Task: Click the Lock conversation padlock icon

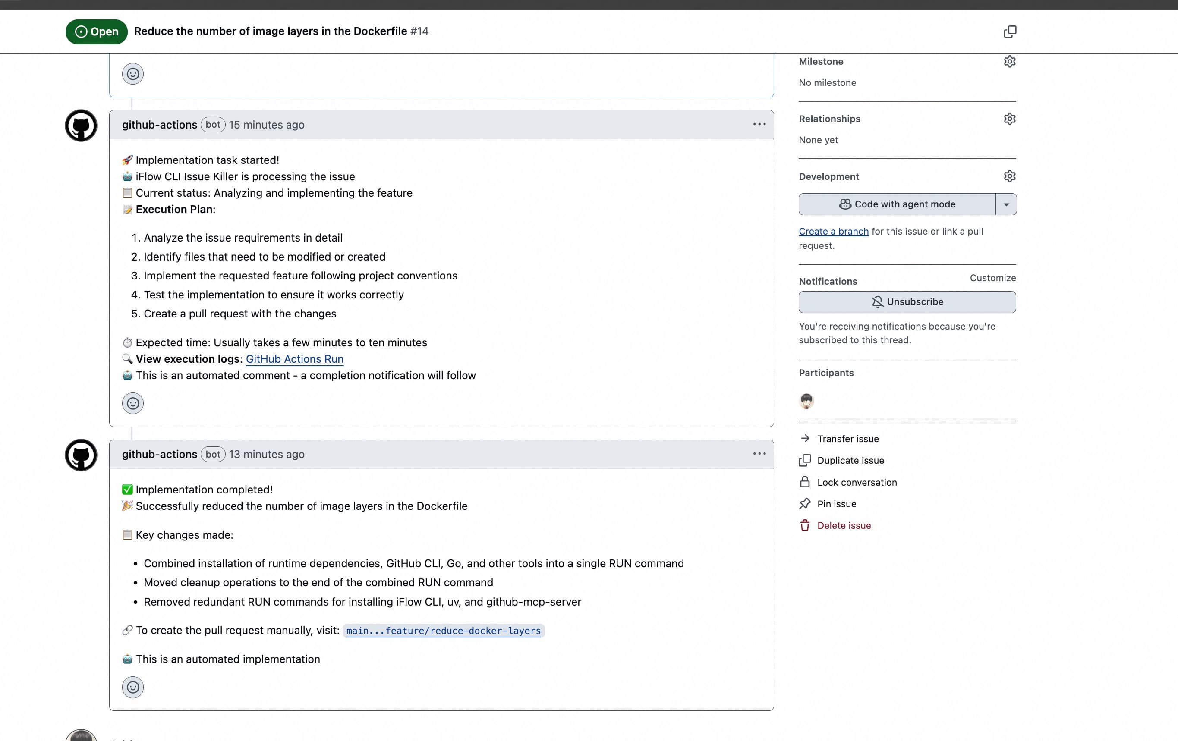Action: point(805,482)
